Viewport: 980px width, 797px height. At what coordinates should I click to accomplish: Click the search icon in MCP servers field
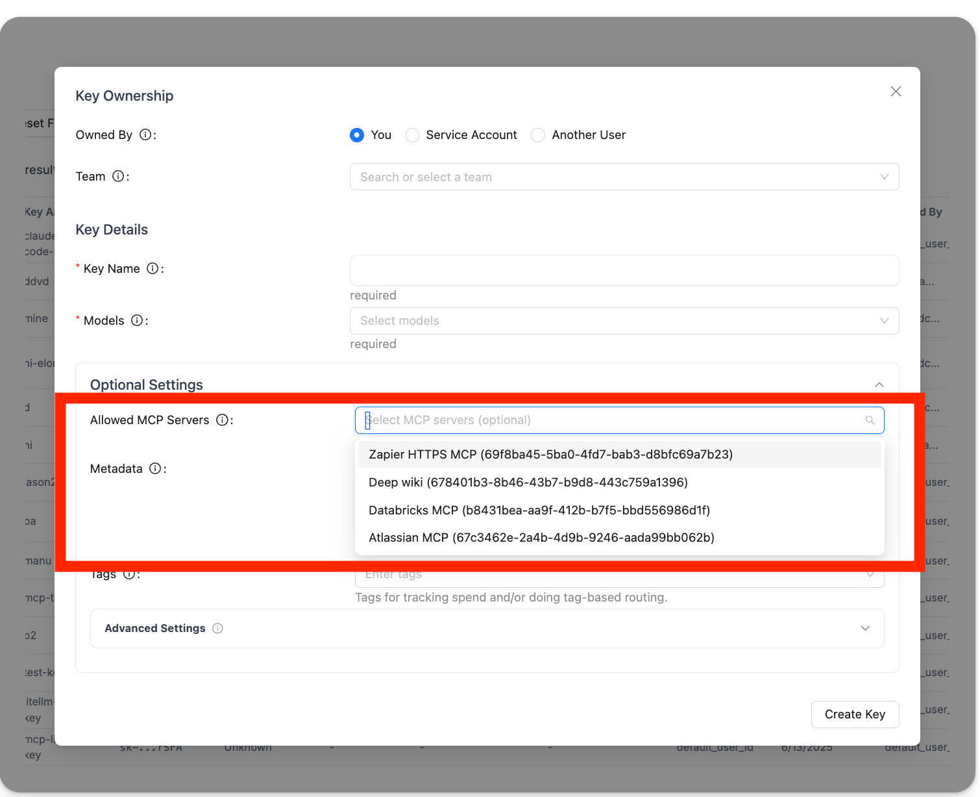870,420
